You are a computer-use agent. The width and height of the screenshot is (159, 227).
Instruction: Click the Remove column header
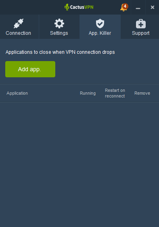(142, 93)
